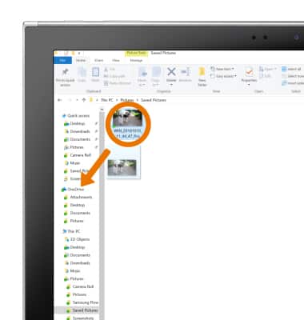Image resolution: width=304 pixels, height=320 pixels.
Task: Open the New item dropdown
Action: click(222, 69)
